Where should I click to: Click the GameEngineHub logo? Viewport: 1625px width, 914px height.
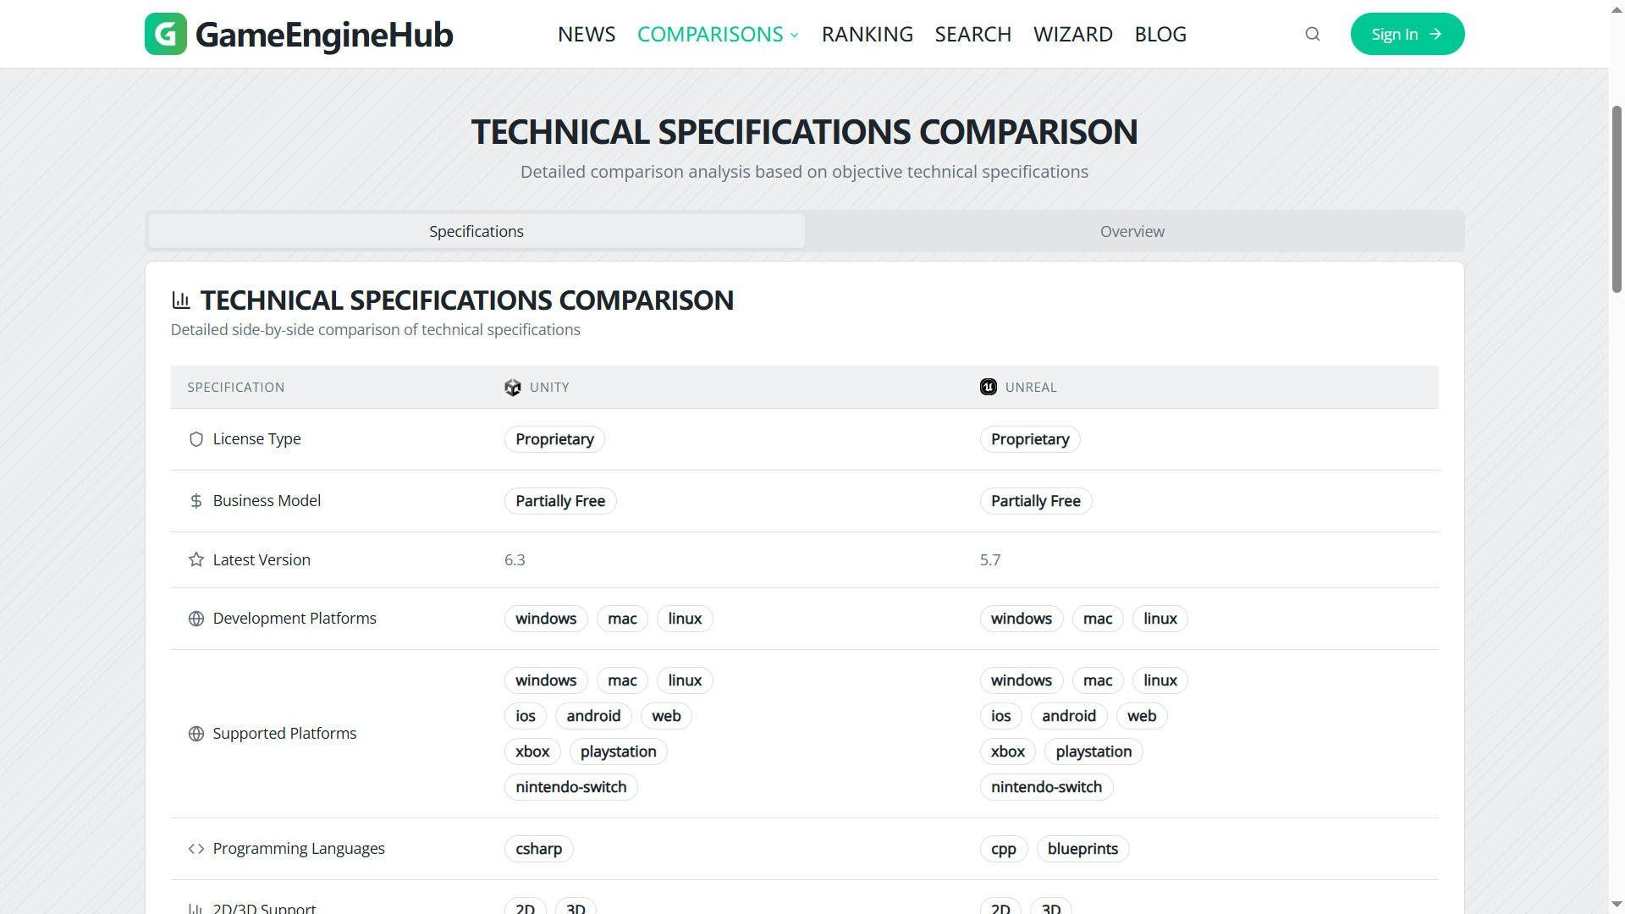click(x=298, y=34)
